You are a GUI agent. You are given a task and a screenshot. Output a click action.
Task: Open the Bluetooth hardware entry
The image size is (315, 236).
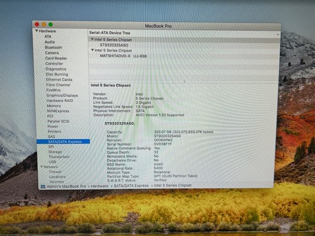point(54,47)
